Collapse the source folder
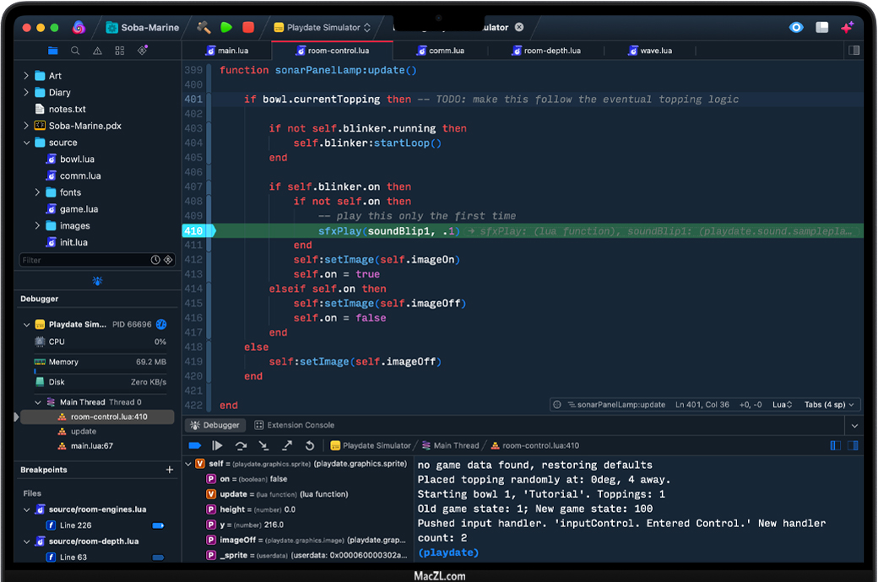Viewport: 878px width, 582px height. tap(26, 143)
